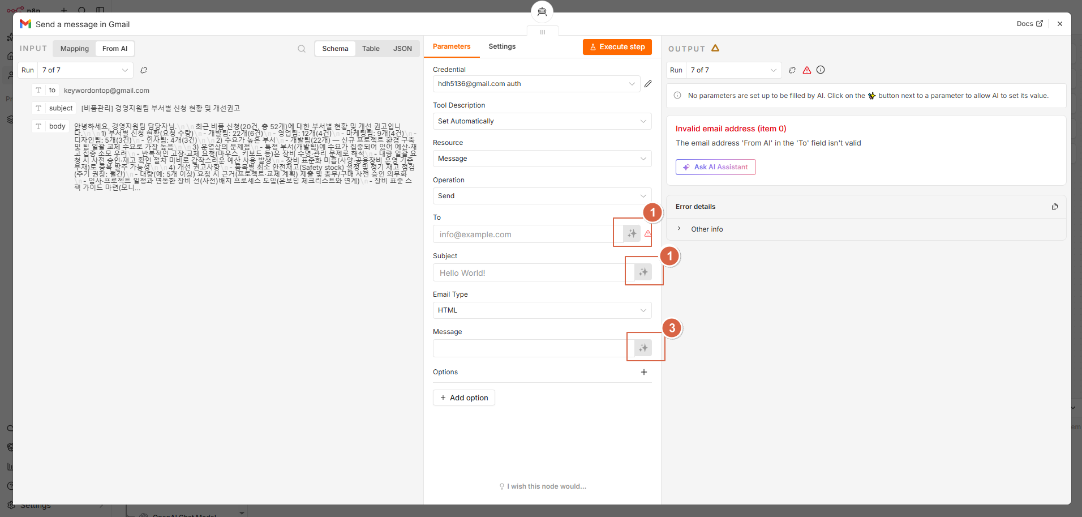Edit credential with the pencil icon
The image size is (1082, 517).
(648, 84)
